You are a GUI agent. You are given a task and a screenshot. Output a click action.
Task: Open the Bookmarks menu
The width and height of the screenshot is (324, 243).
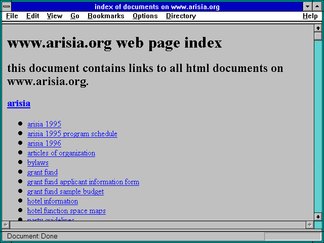(106, 16)
